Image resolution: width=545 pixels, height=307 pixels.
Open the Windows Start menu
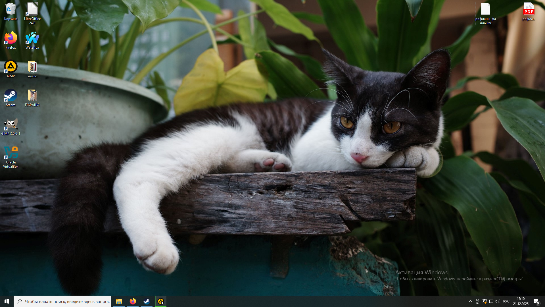point(7,301)
